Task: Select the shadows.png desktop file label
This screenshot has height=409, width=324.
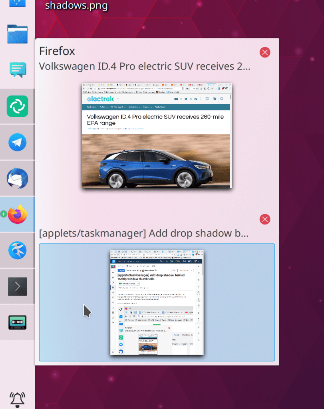Action: tap(76, 6)
